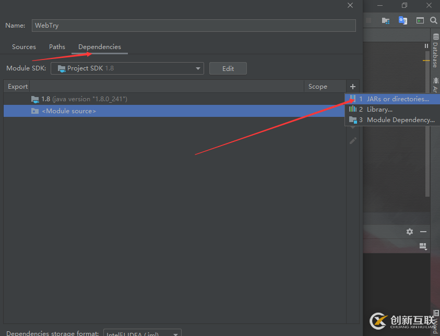Click the library bars icon in the popup
The width and height of the screenshot is (440, 336).
pyautogui.click(x=353, y=109)
